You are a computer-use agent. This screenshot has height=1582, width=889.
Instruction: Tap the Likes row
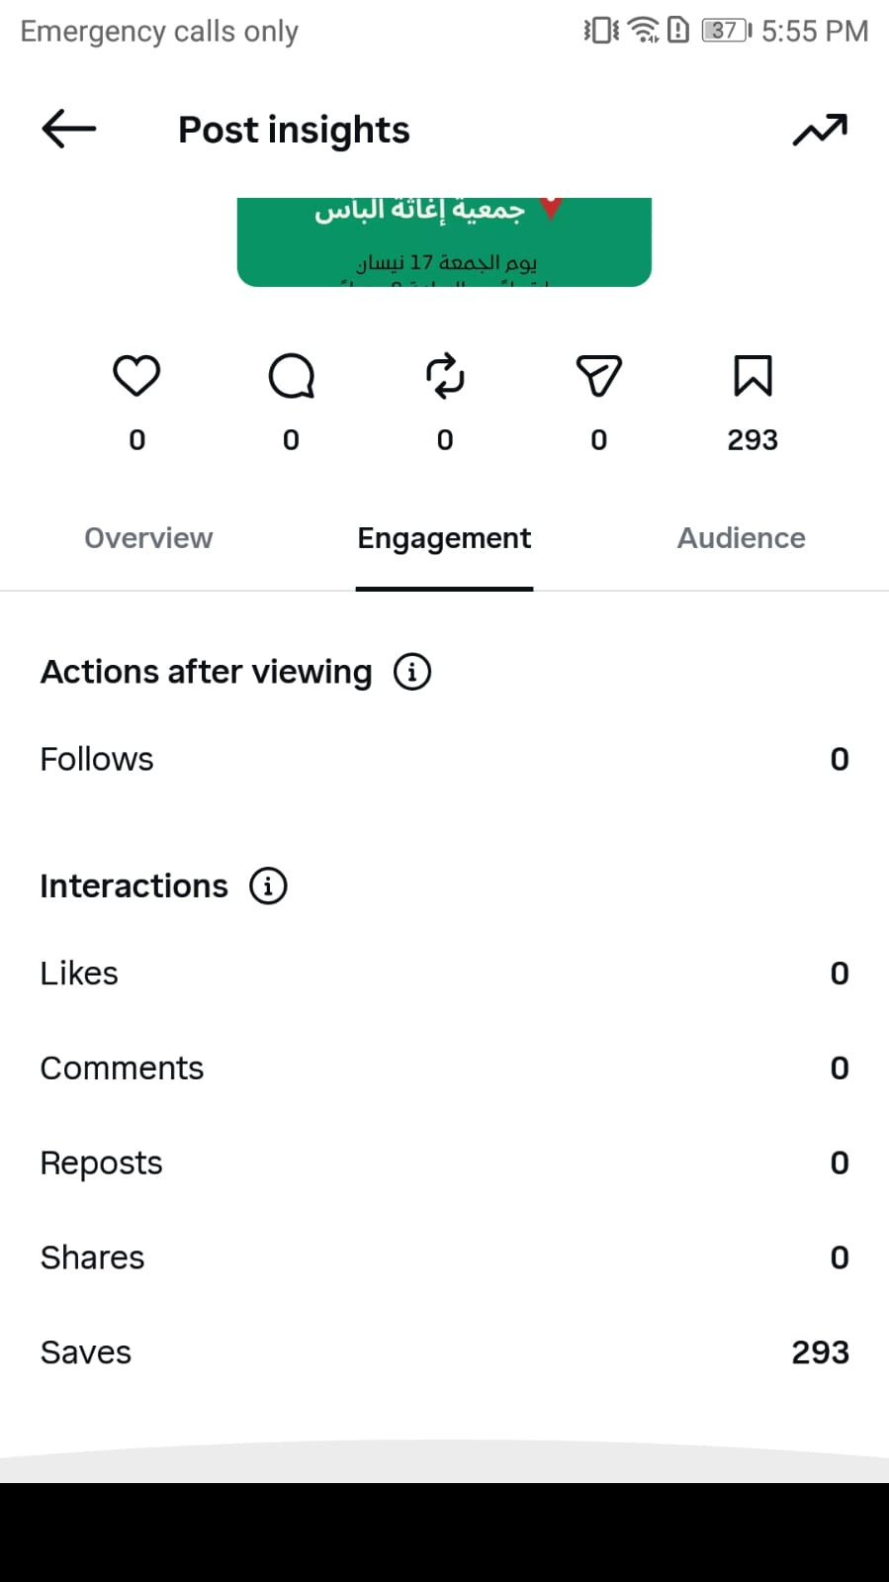(x=444, y=974)
